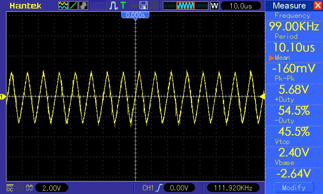This screenshot has height=194, width=323.
Task: Close the Measure panel with the red X
Action: 318,6
